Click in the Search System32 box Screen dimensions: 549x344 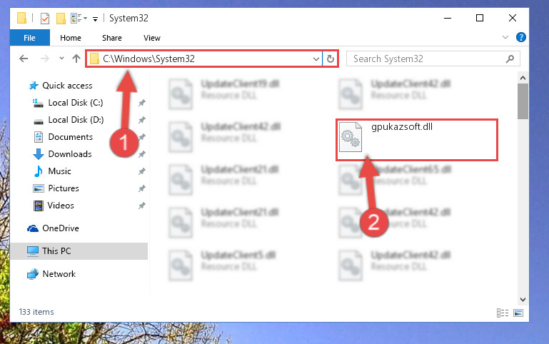coord(427,59)
